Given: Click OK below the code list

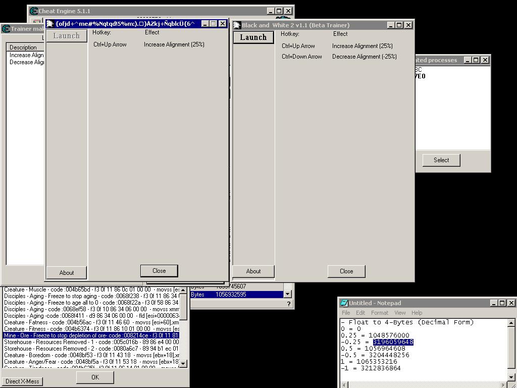Looking at the screenshot, I should 95,377.
